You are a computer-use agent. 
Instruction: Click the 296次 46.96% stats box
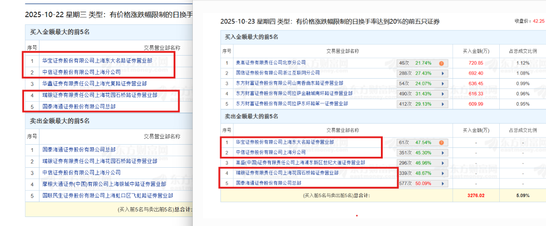coord(423,163)
